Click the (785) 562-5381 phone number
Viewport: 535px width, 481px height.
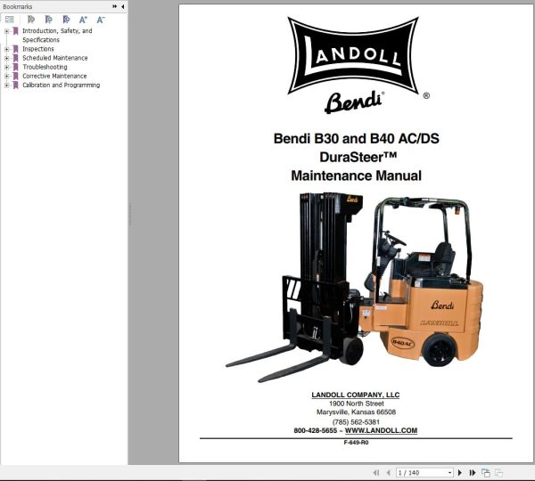pyautogui.click(x=356, y=422)
